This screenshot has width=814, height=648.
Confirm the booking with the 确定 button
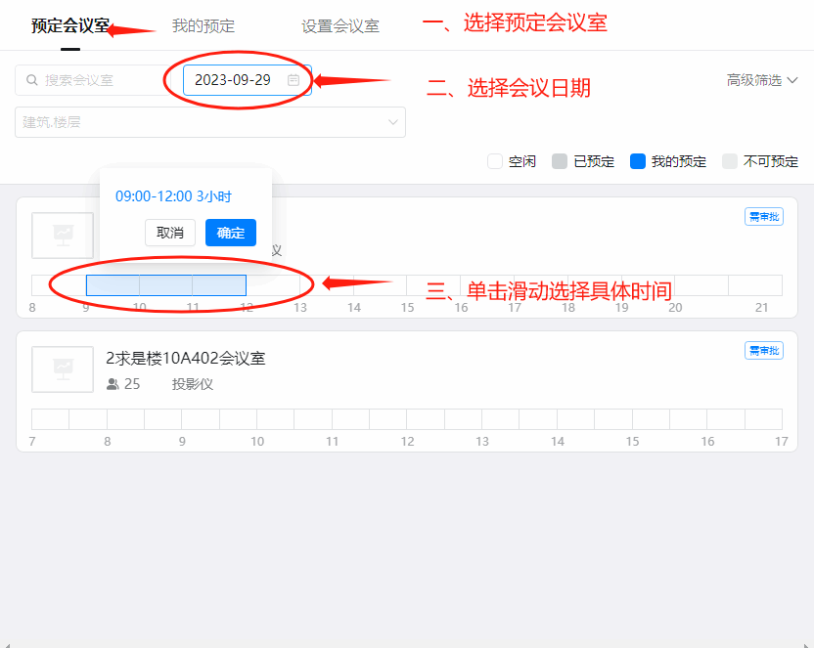(x=231, y=233)
